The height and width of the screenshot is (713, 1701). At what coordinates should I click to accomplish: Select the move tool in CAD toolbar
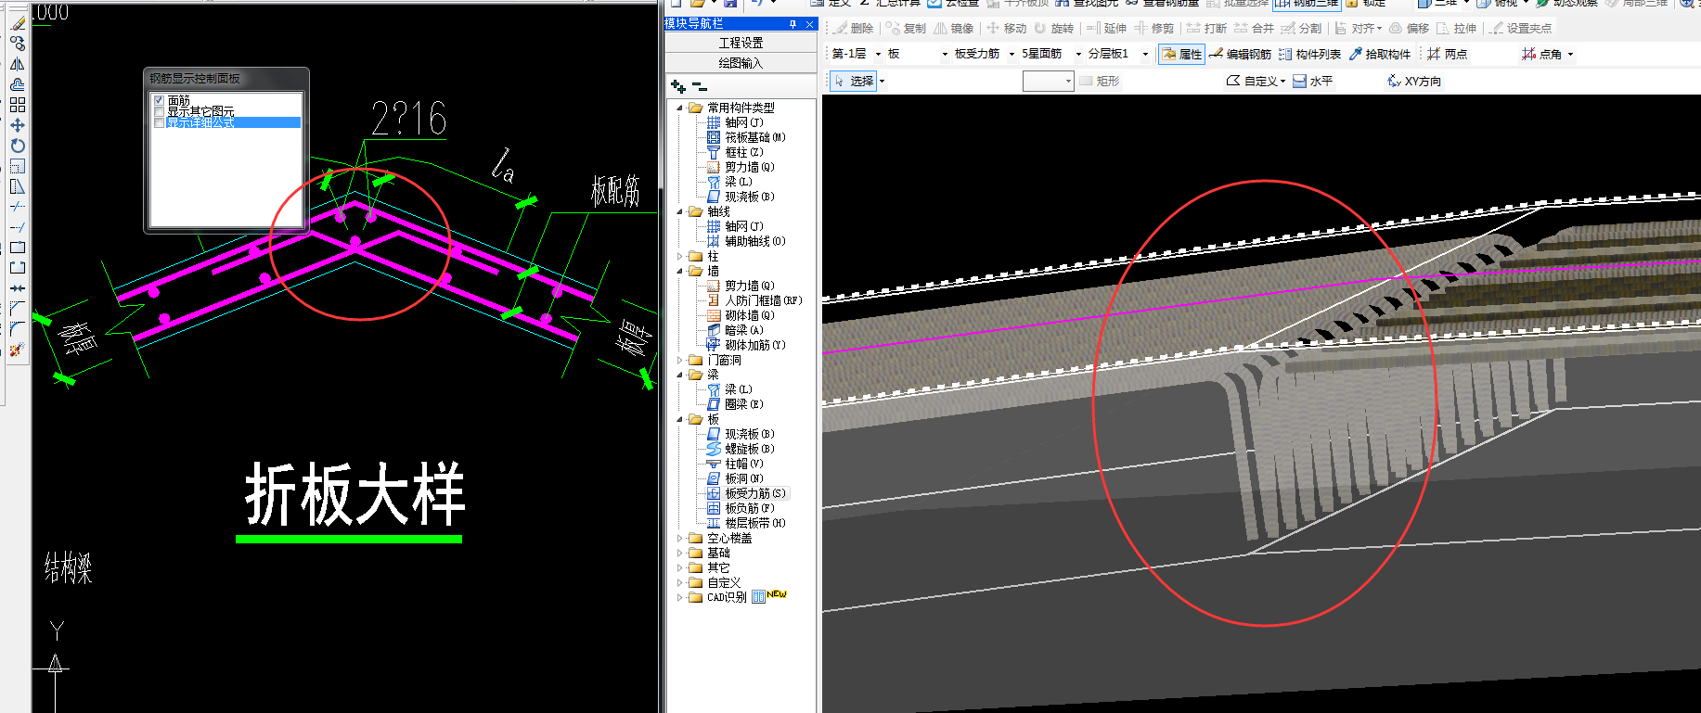click(x=18, y=125)
